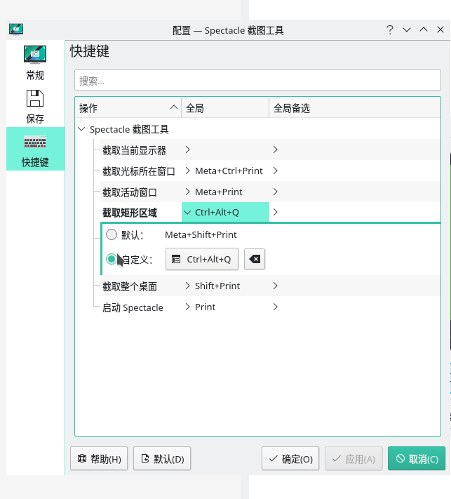This screenshot has height=499, width=451.
Task: Maximize the configuration window
Action: [424, 30]
